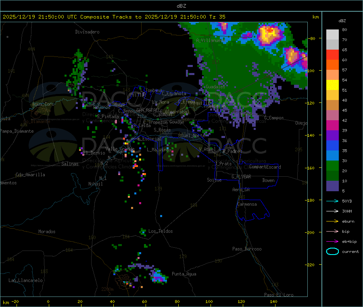This screenshot has height=307, width=363.
Task: Click the 'J_Prats' map label
Action: pyautogui.click(x=223, y=164)
